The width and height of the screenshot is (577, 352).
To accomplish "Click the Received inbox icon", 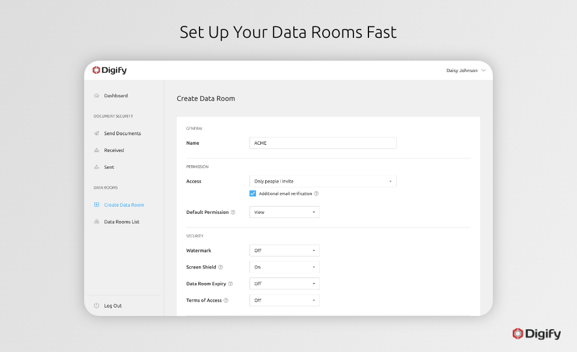I will 96,150.
